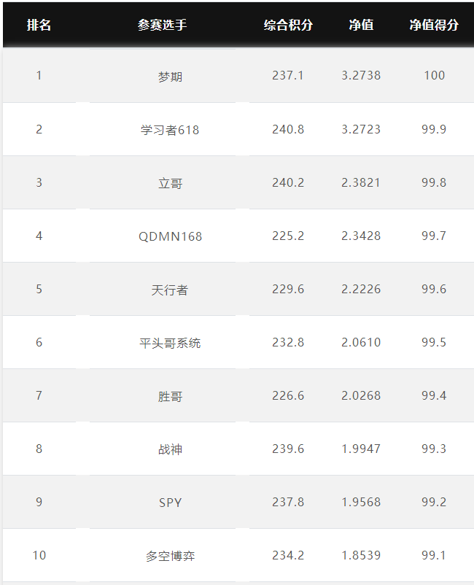Screen dimensions: 474x585
Task: Select contestant 学习者618
Action: pos(170,130)
